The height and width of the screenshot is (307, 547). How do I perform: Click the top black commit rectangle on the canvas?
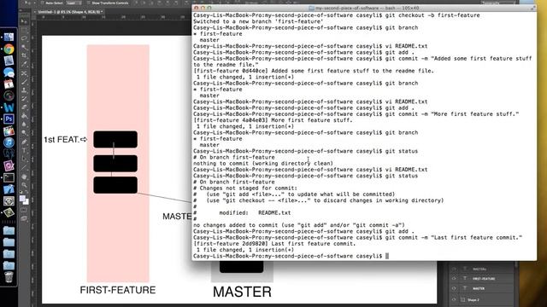point(115,139)
